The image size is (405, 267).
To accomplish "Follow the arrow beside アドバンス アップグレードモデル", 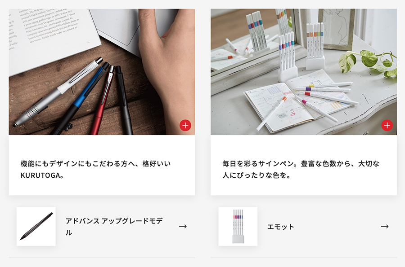I will 183,226.
